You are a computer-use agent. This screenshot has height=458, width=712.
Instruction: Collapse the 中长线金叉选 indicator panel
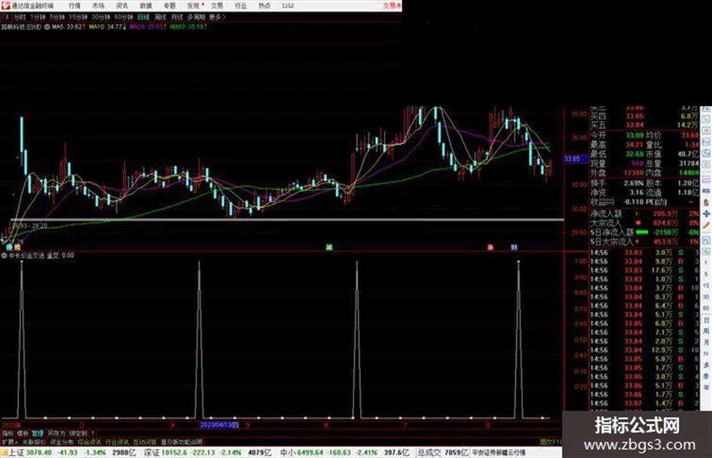[x=5, y=255]
